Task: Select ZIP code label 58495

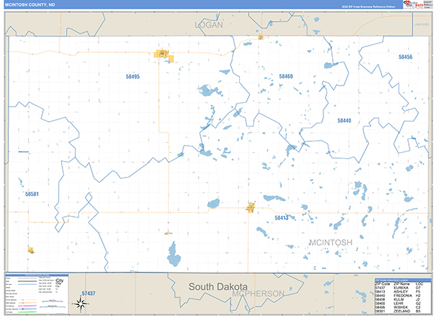Action: (x=131, y=77)
